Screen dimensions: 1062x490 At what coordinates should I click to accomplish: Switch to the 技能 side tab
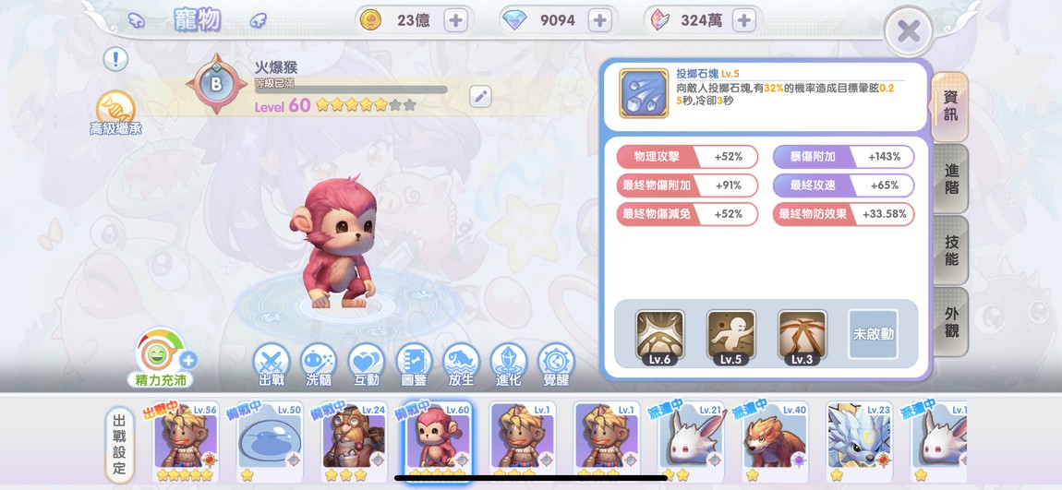(951, 250)
